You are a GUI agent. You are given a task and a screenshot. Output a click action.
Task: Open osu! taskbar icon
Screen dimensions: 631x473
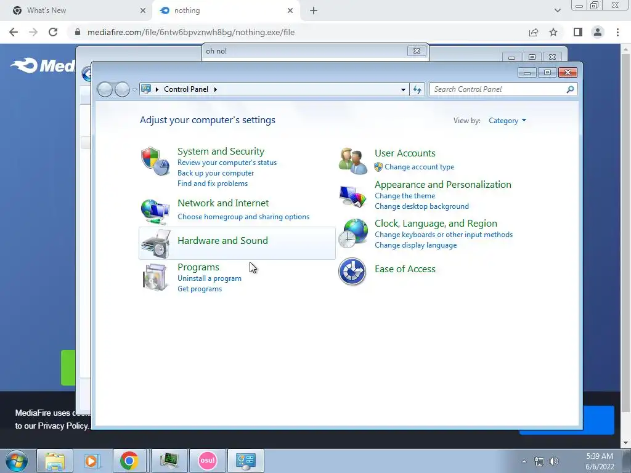(x=208, y=461)
